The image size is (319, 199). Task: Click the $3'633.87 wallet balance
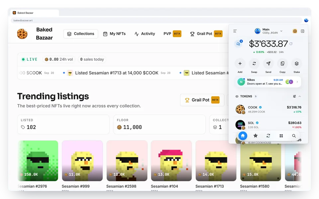point(268,44)
